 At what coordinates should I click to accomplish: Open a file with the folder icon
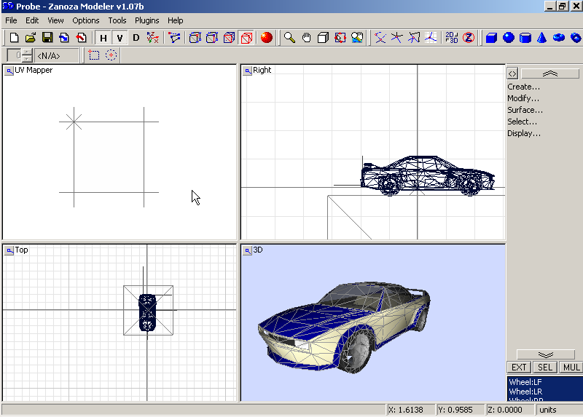coord(31,38)
